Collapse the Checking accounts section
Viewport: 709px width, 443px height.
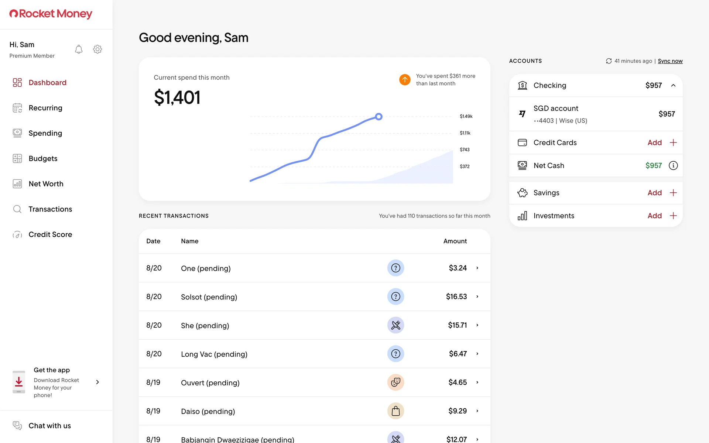point(673,85)
